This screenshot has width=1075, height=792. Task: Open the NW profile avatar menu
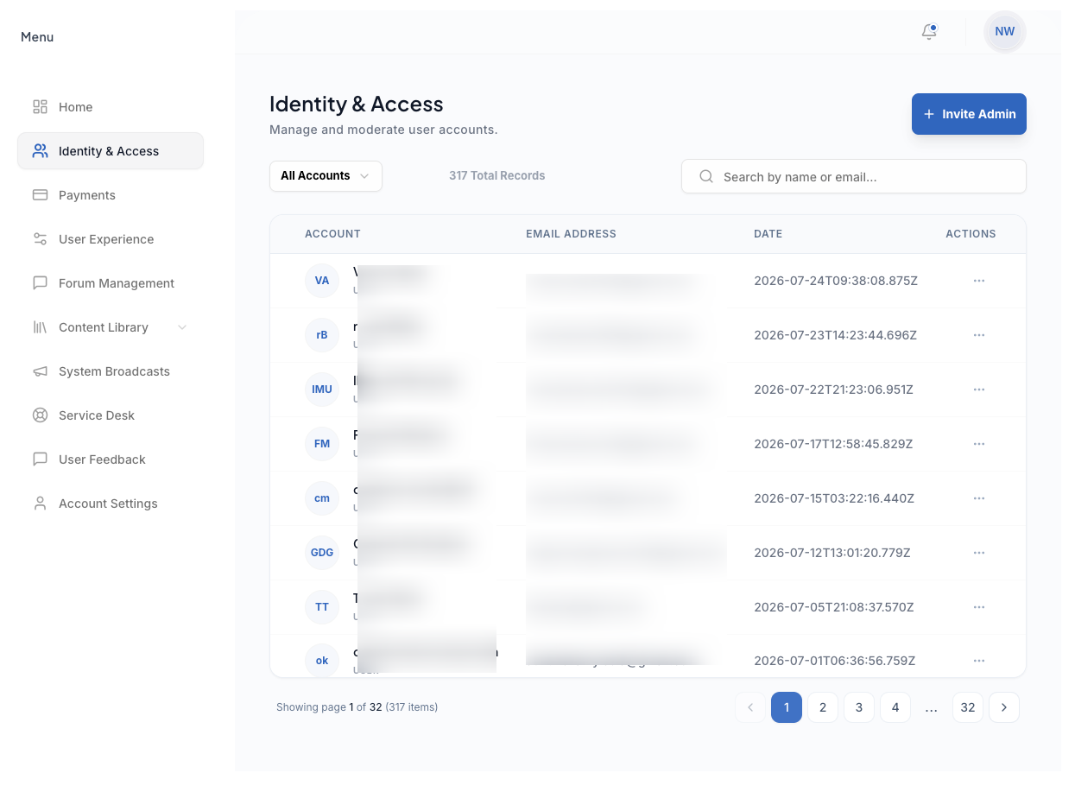(1004, 32)
